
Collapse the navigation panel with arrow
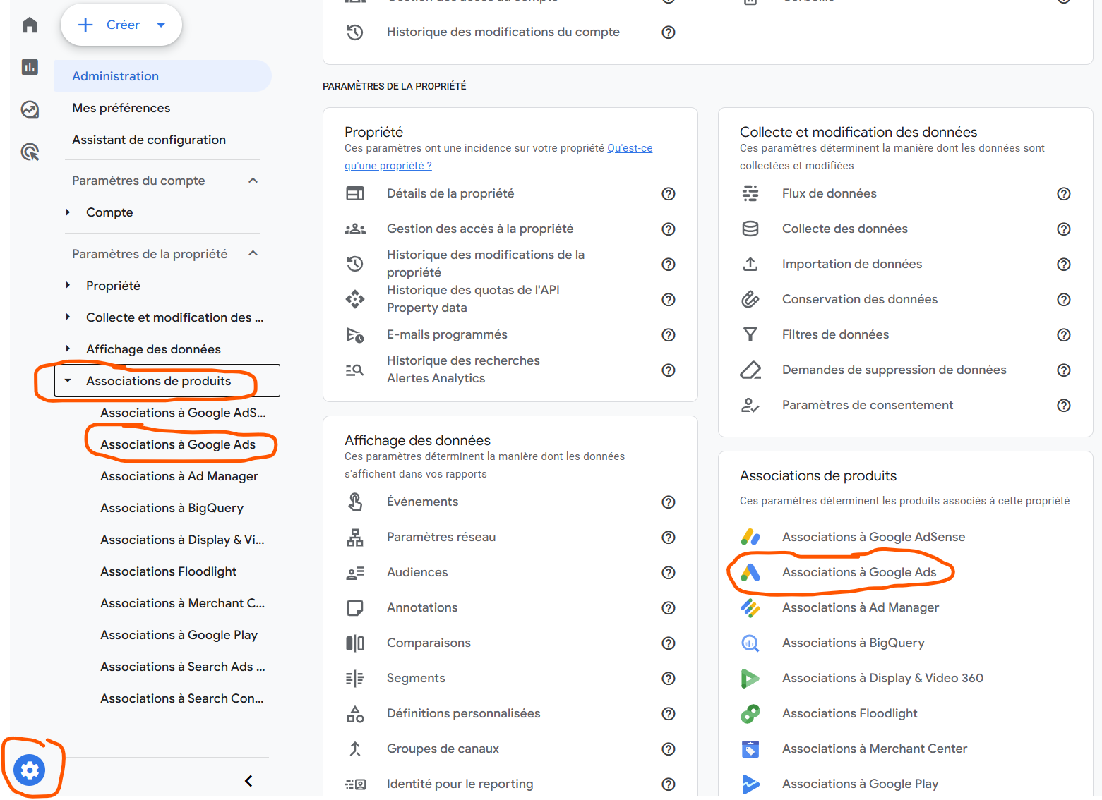point(248,780)
